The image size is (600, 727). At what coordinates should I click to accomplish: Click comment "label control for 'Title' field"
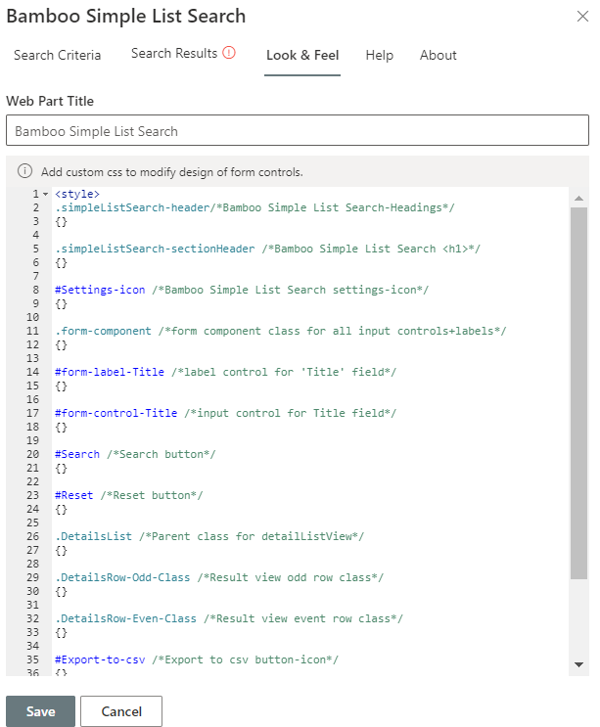coord(284,372)
